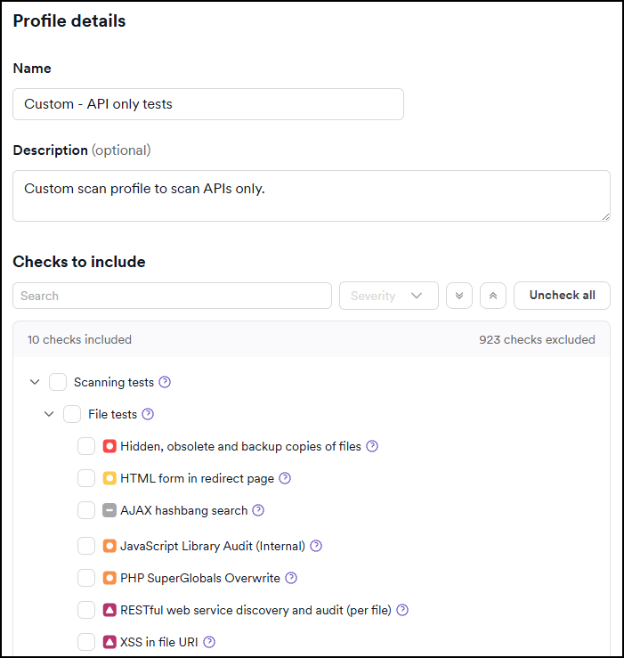This screenshot has width=624, height=658.
Task: Select the XSS in file URI checkbox
Action: (86, 642)
